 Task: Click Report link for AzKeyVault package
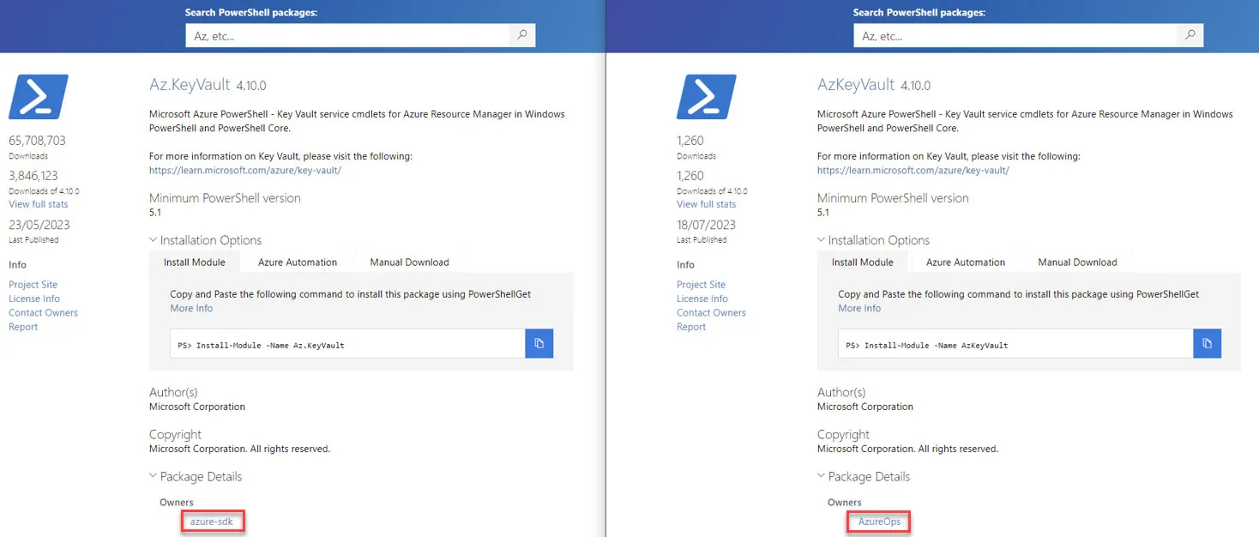pos(691,327)
